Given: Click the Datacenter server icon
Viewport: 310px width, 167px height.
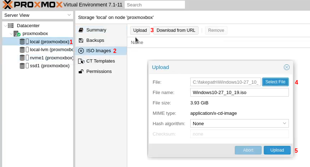Looking at the screenshot, I should pos(10,26).
